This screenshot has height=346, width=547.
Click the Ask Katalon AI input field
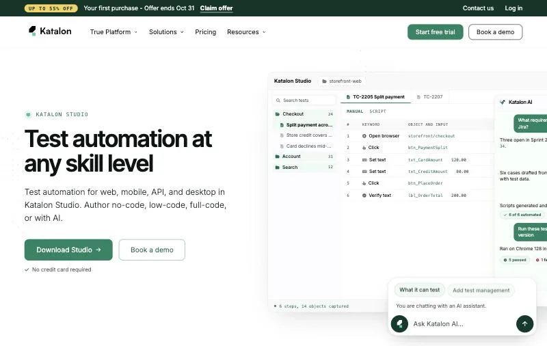462,323
